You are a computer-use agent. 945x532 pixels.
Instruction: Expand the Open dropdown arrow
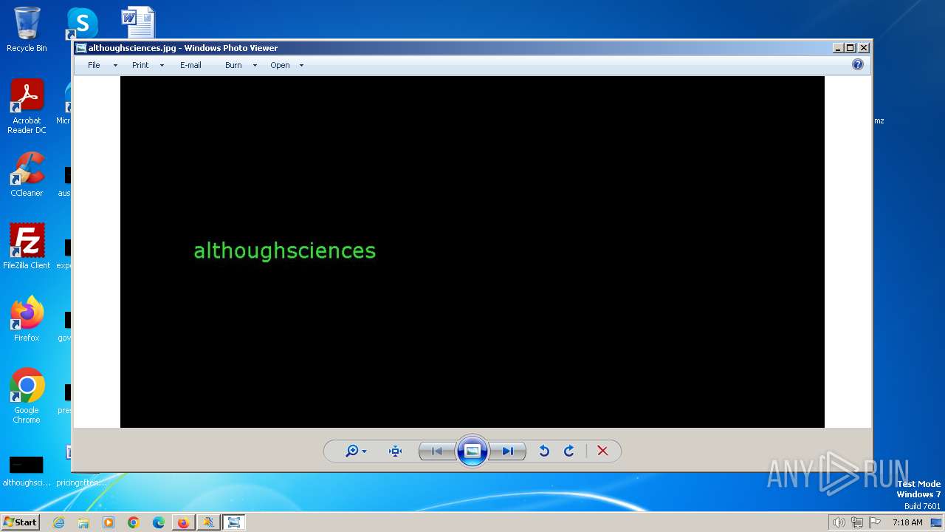[x=301, y=66]
